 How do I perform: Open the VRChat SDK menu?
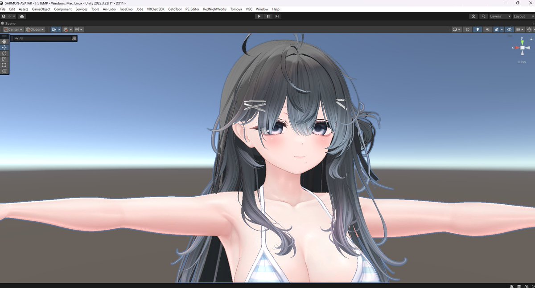point(155,9)
